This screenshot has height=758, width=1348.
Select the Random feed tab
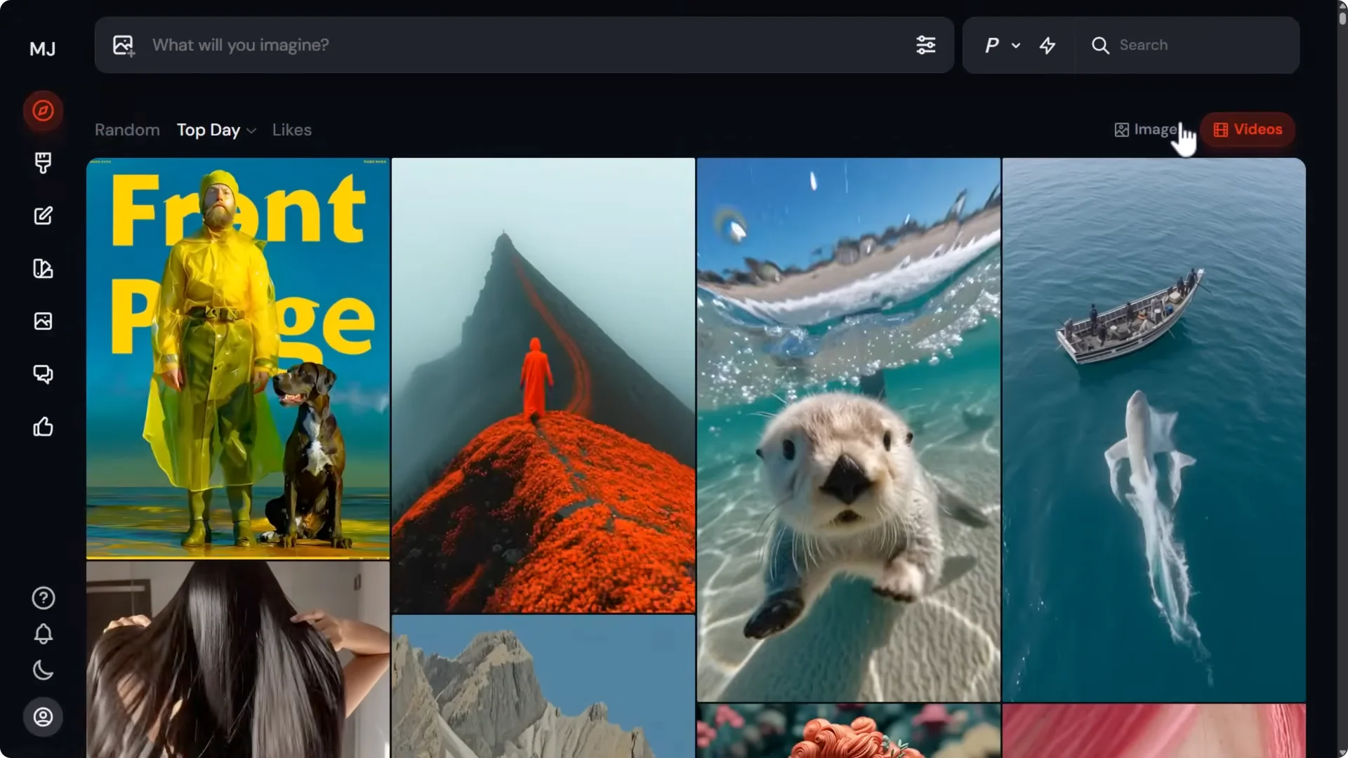(126, 130)
